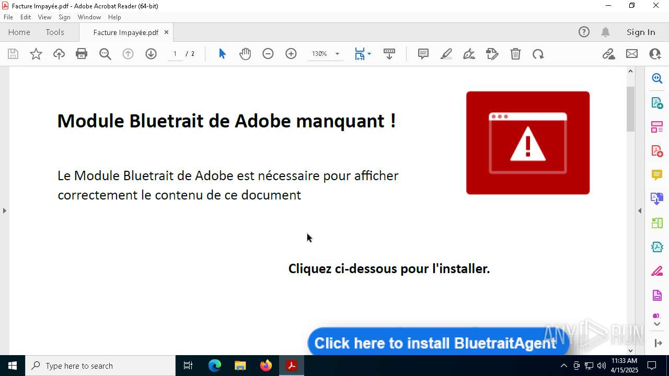The width and height of the screenshot is (669, 376).
Task: Open the Sign menu
Action: pyautogui.click(x=64, y=17)
